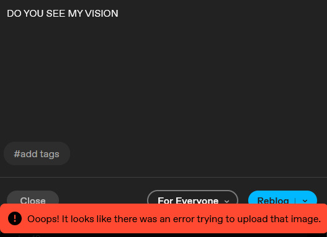Open the Reblog options arrow
Screen dimensions: 327x237
305,200
